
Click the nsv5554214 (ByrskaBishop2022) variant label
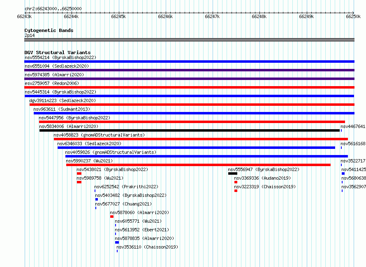(60, 57)
